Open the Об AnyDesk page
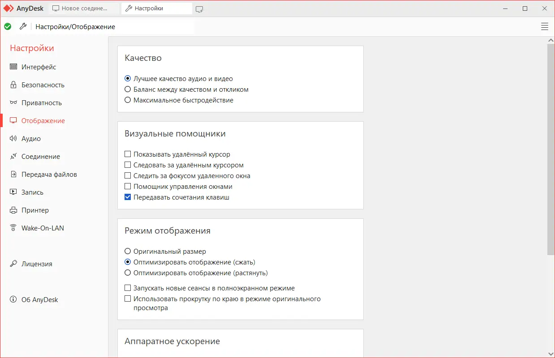 coord(39,299)
